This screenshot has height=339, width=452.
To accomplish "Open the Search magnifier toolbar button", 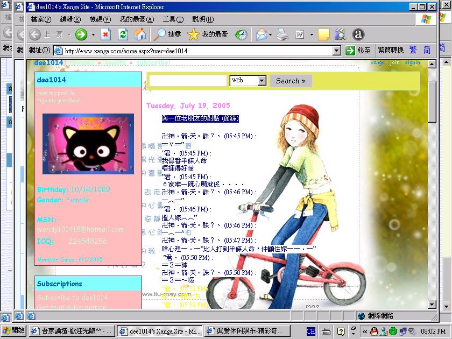I will tap(167, 34).
